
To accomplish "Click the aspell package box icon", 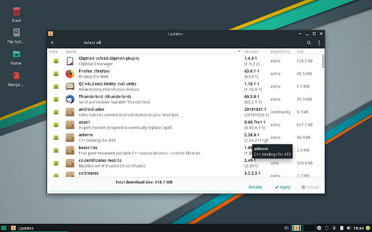I will pyautogui.click(x=70, y=125).
